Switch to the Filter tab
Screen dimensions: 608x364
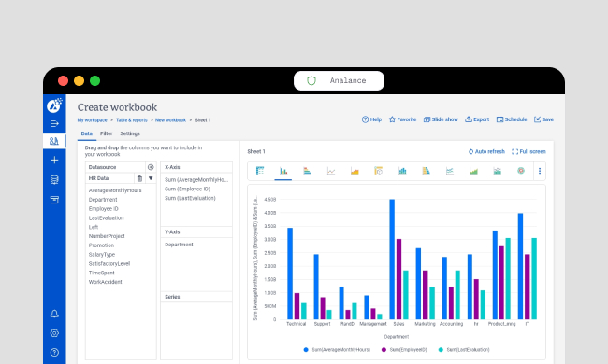[107, 133]
